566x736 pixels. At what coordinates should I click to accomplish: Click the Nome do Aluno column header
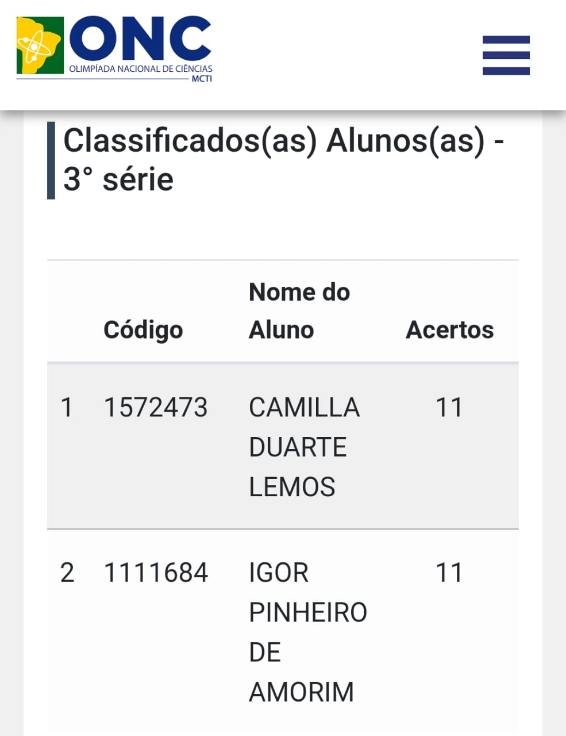point(299,311)
